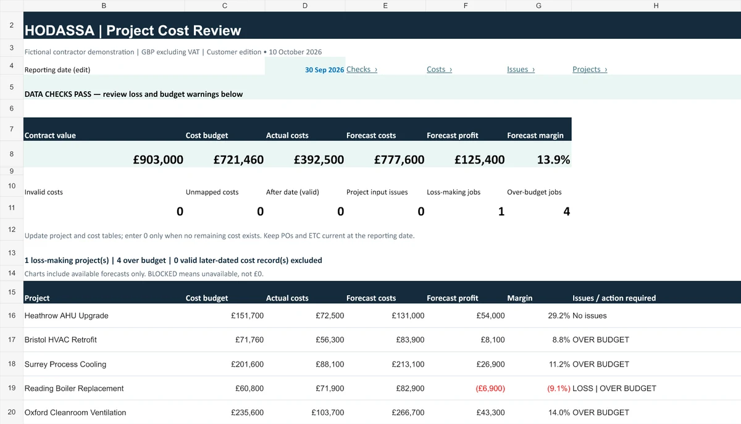
Task: Select column G header
Action: pos(538,6)
